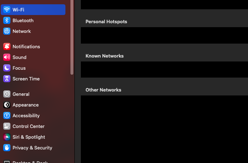Image resolution: width=248 pixels, height=163 pixels.
Task: Click the Other Networks section header
Action: click(x=104, y=90)
